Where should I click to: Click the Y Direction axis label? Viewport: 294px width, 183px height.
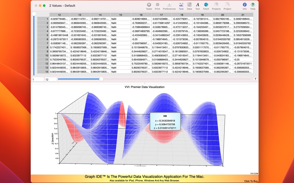click(140, 166)
